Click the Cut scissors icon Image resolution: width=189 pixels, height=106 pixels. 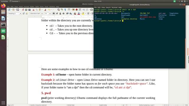(x=33, y=10)
